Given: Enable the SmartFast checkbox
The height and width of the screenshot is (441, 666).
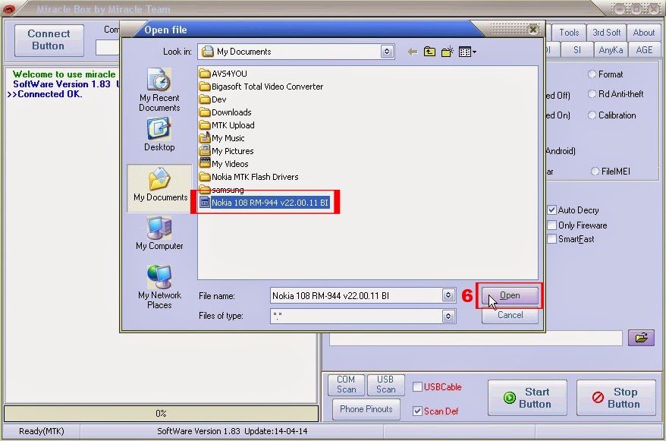Looking at the screenshot, I should coord(551,239).
